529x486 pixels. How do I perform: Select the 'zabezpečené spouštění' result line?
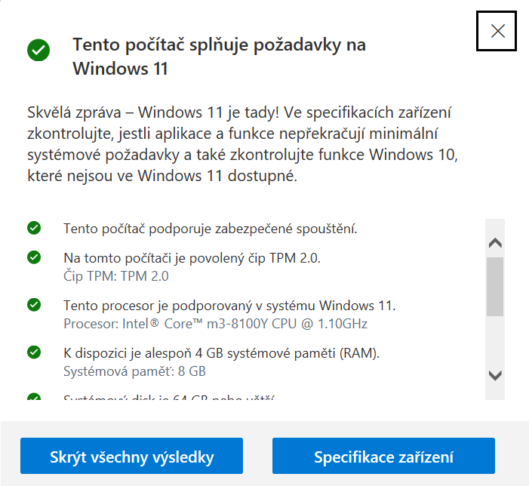(x=220, y=229)
